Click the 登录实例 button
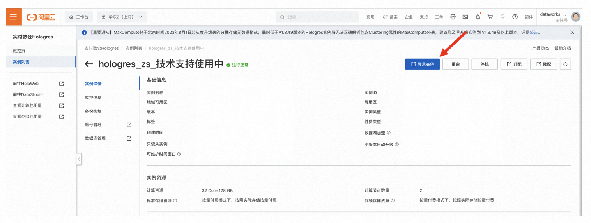The width and height of the screenshot is (591, 223). tap(423, 64)
